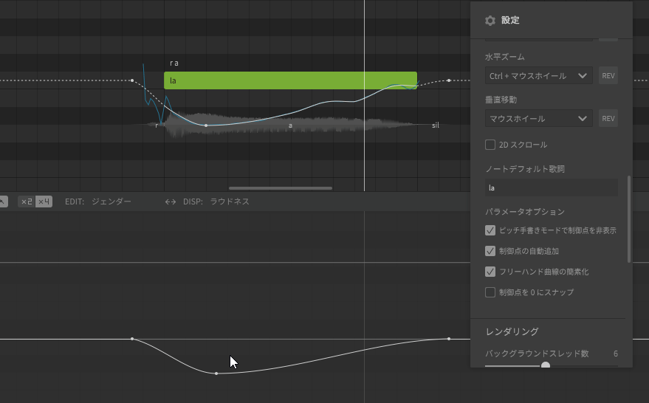
Task: Click the partially visible tool icon left of ×2
Action: click(3, 201)
